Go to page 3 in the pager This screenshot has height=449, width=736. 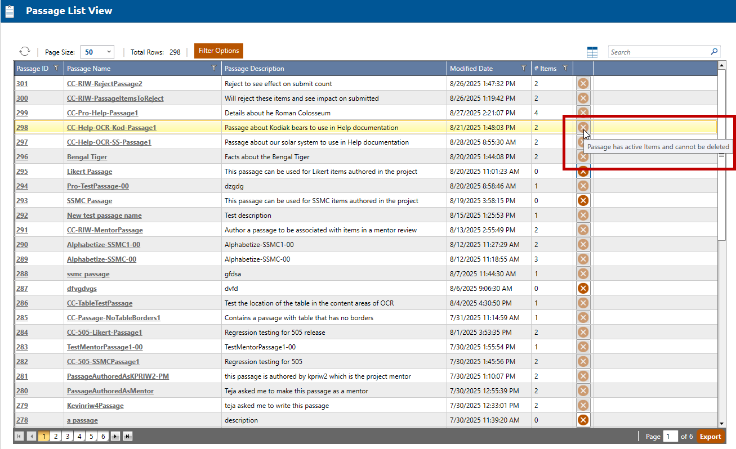[x=67, y=436]
